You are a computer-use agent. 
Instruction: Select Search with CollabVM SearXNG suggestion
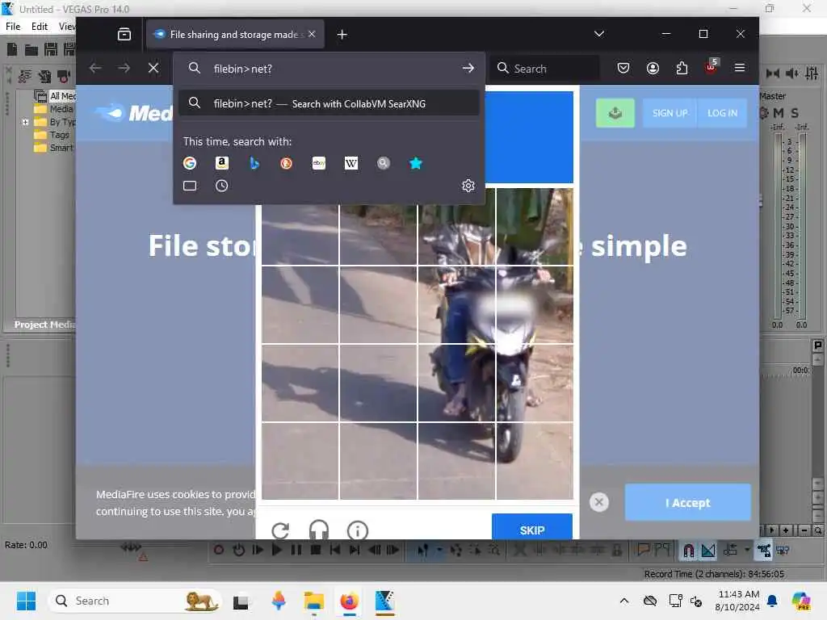tap(329, 103)
